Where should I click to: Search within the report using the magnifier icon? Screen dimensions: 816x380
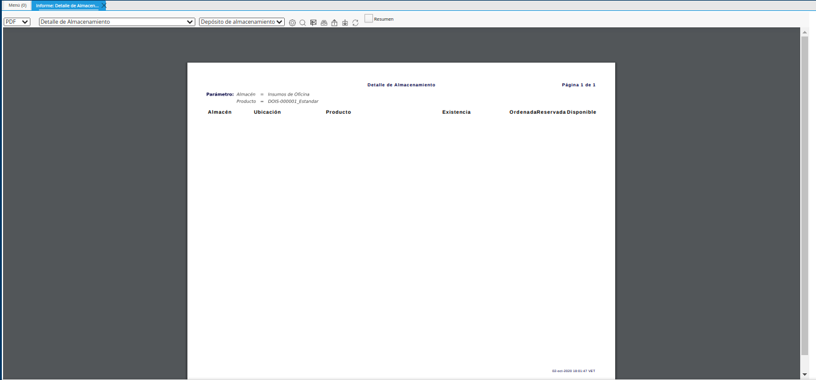[x=302, y=22]
